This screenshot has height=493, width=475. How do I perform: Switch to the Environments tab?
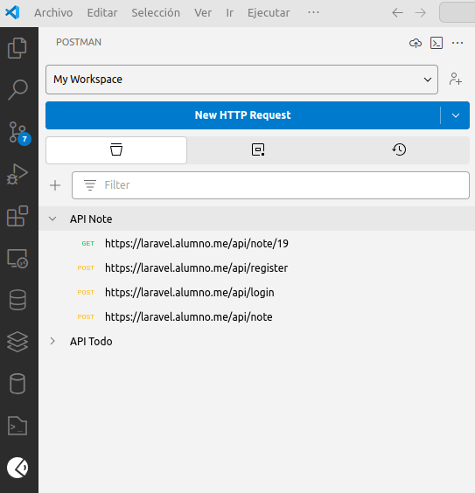pyautogui.click(x=258, y=150)
